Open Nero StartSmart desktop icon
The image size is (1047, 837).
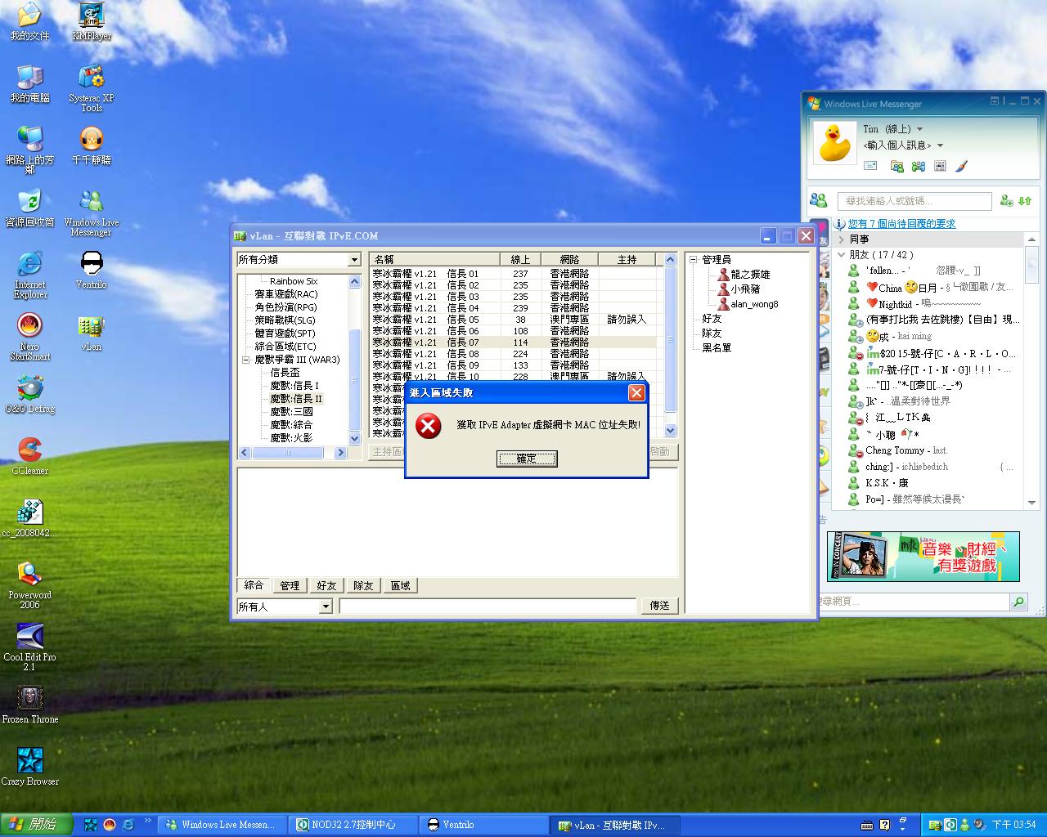click(29, 326)
